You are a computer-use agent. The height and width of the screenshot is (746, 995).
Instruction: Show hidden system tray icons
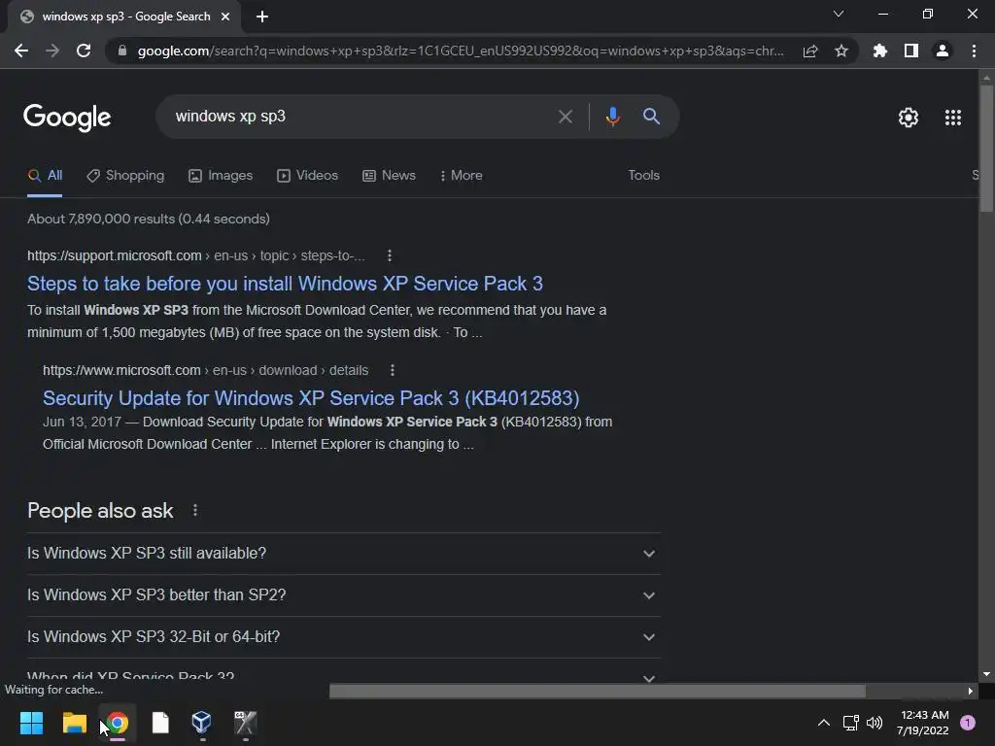point(824,723)
